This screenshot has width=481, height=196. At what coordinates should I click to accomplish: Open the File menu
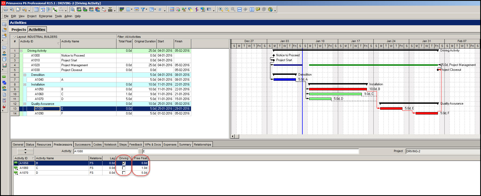click(6, 16)
